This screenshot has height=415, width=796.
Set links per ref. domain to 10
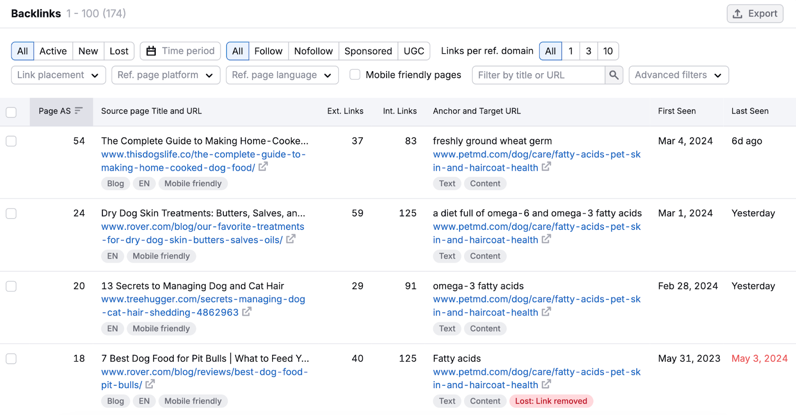[x=608, y=51]
